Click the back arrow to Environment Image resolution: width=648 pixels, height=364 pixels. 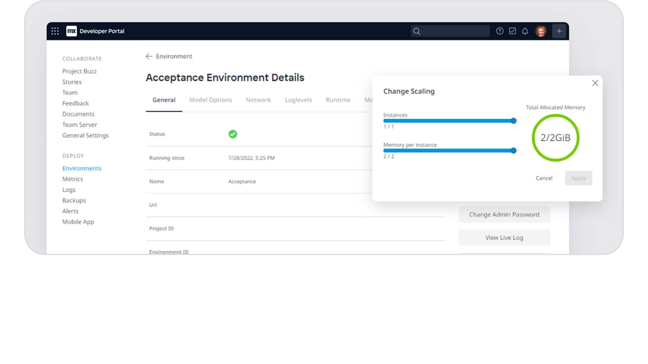click(x=149, y=56)
